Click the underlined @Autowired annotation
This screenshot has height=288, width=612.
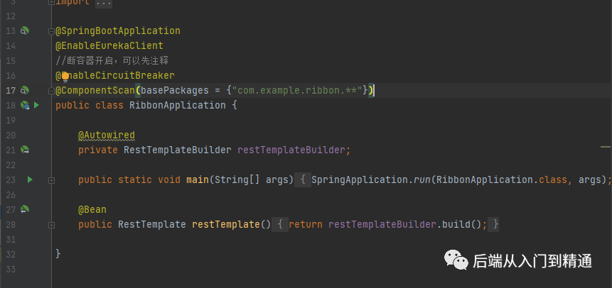pyautogui.click(x=107, y=135)
